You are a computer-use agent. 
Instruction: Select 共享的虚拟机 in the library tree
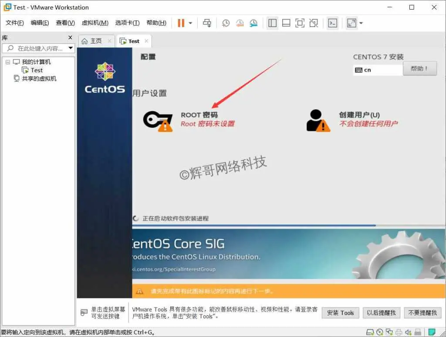[39, 78]
